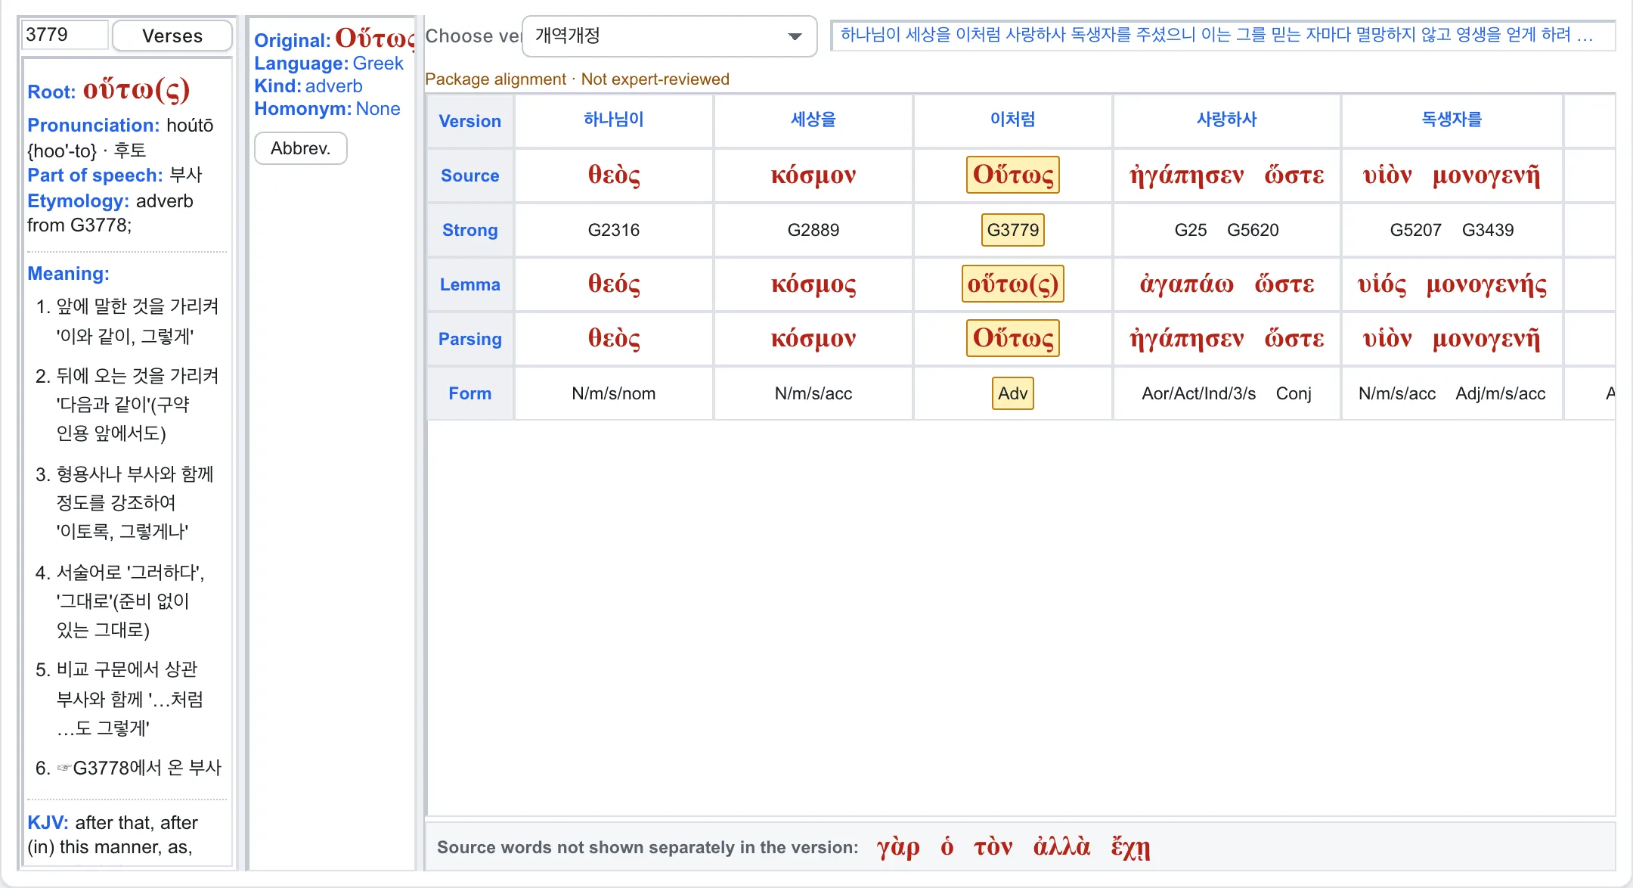This screenshot has width=1633, height=888.
Task: Click the highlighted lemma οὕτω(ς)
Action: (1013, 284)
